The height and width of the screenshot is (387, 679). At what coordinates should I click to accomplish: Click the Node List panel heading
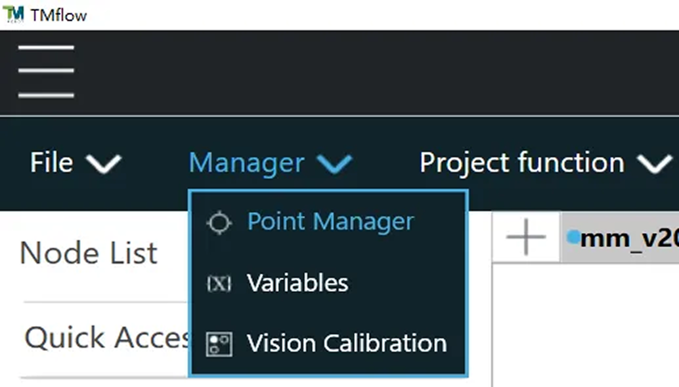89,254
